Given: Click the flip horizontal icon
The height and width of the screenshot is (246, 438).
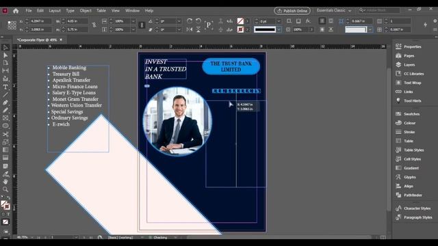Looking at the screenshot, I should point(190,29).
